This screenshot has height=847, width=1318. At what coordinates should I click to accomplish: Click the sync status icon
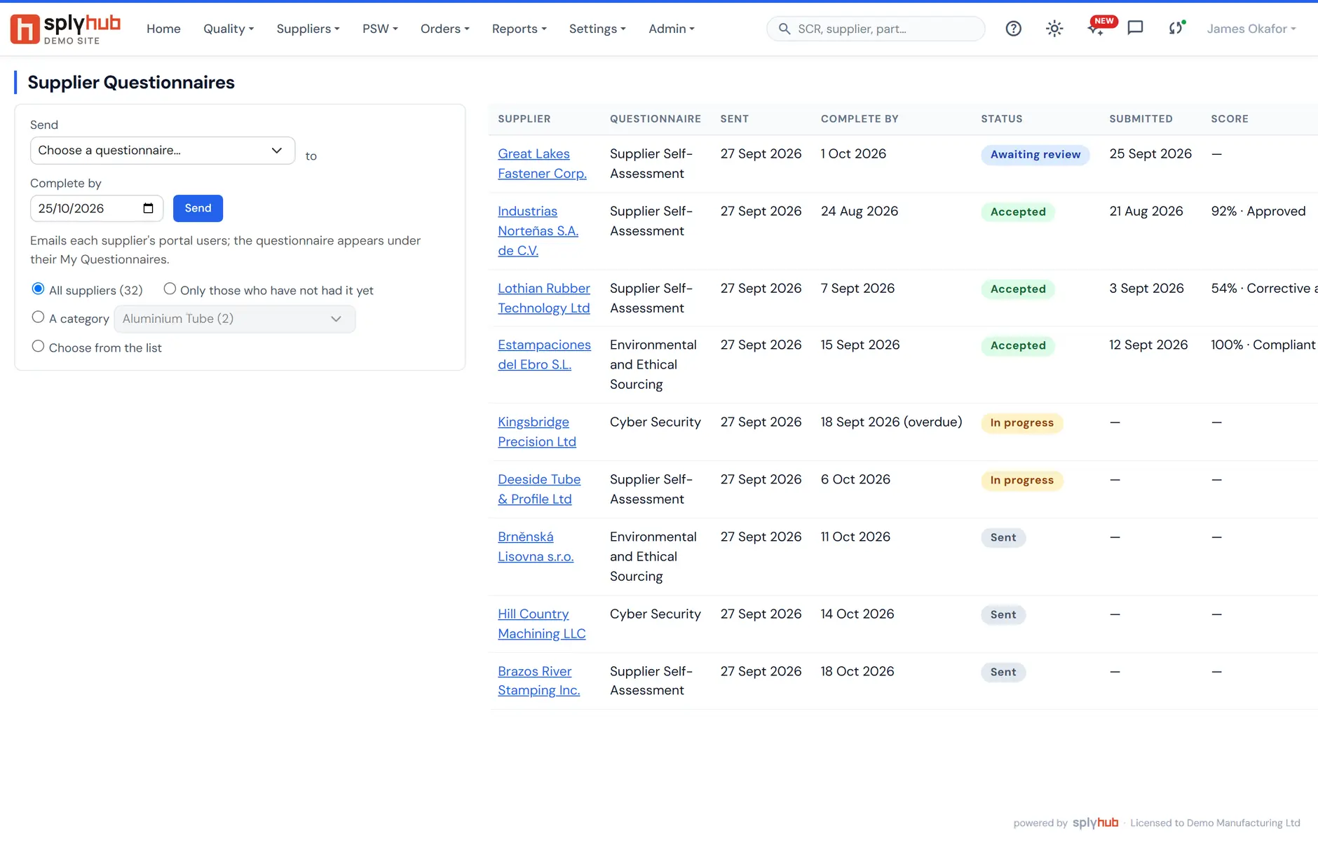point(1176,29)
